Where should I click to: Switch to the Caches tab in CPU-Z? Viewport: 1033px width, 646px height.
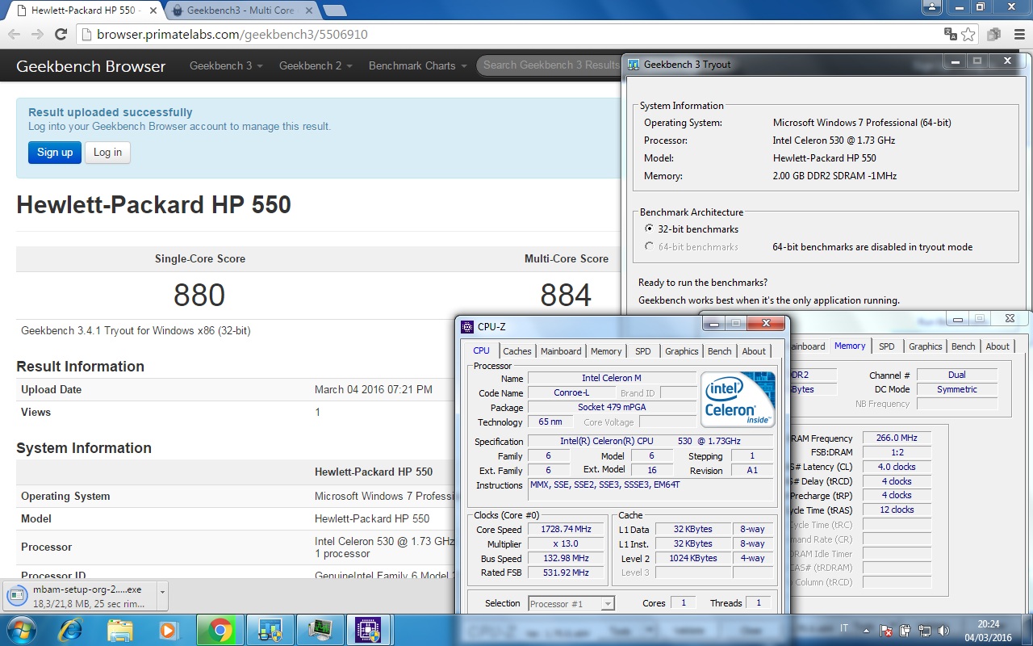pos(517,351)
